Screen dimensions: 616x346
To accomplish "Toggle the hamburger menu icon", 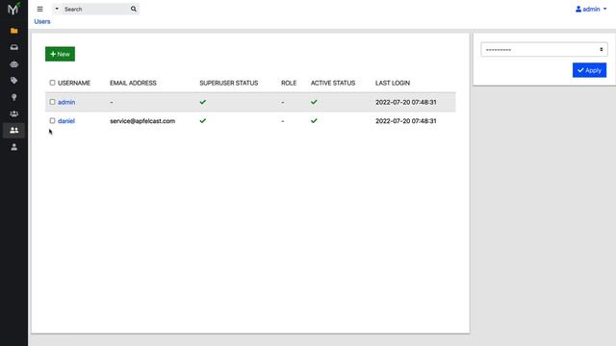I will click(40, 9).
